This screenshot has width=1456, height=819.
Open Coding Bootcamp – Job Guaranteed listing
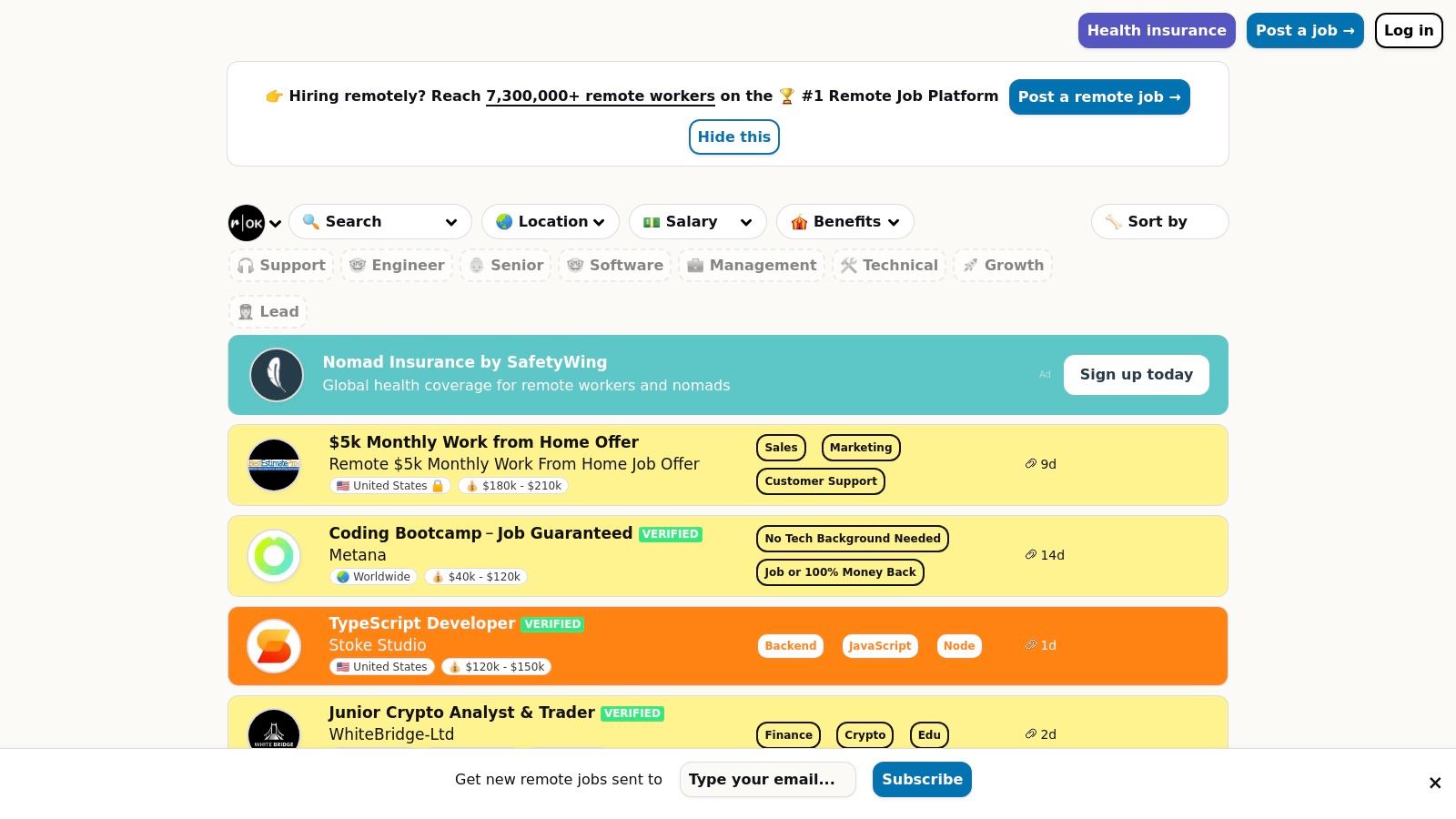[x=480, y=533]
